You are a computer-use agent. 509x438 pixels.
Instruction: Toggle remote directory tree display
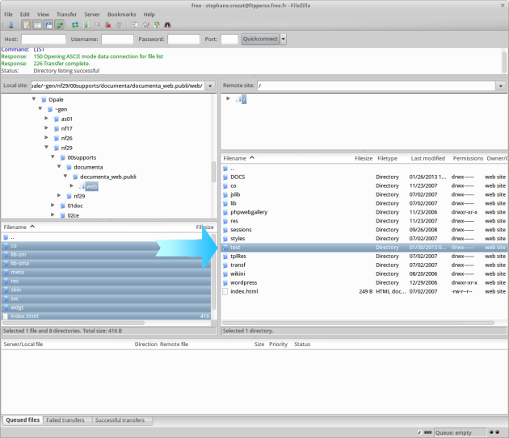[48, 25]
